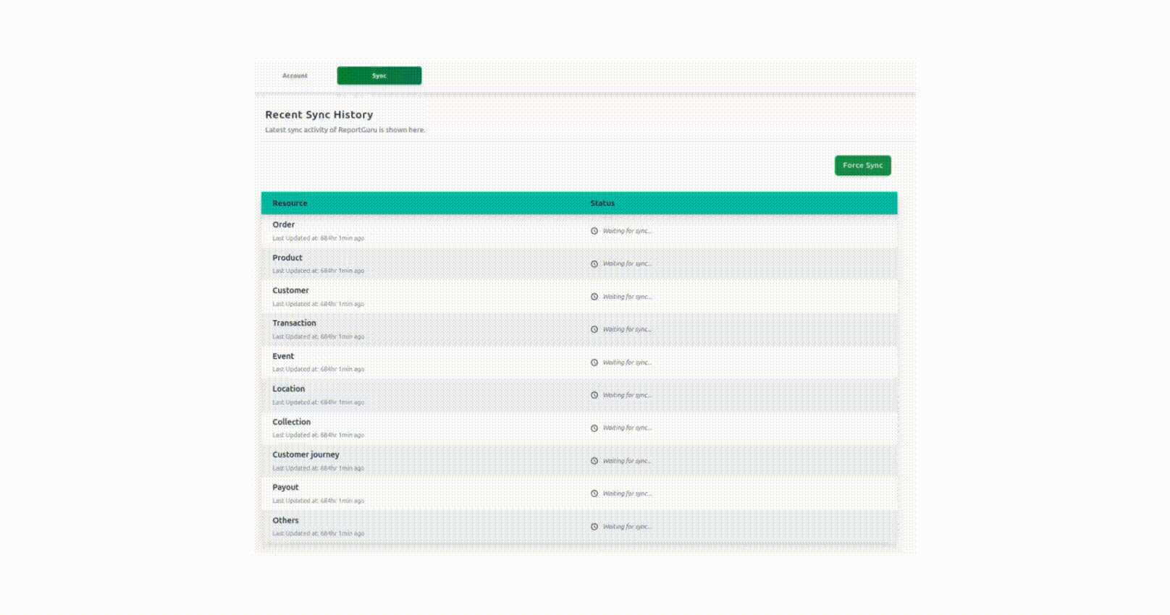The width and height of the screenshot is (1170, 615).
Task: Click the Transaction resource name
Action: point(294,323)
